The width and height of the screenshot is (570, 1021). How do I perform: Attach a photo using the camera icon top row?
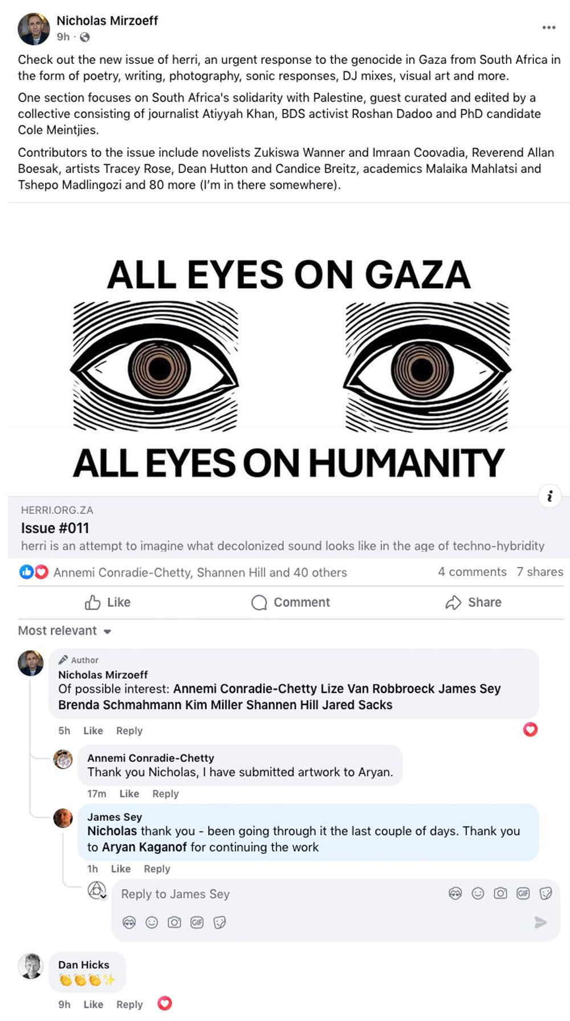click(500, 893)
